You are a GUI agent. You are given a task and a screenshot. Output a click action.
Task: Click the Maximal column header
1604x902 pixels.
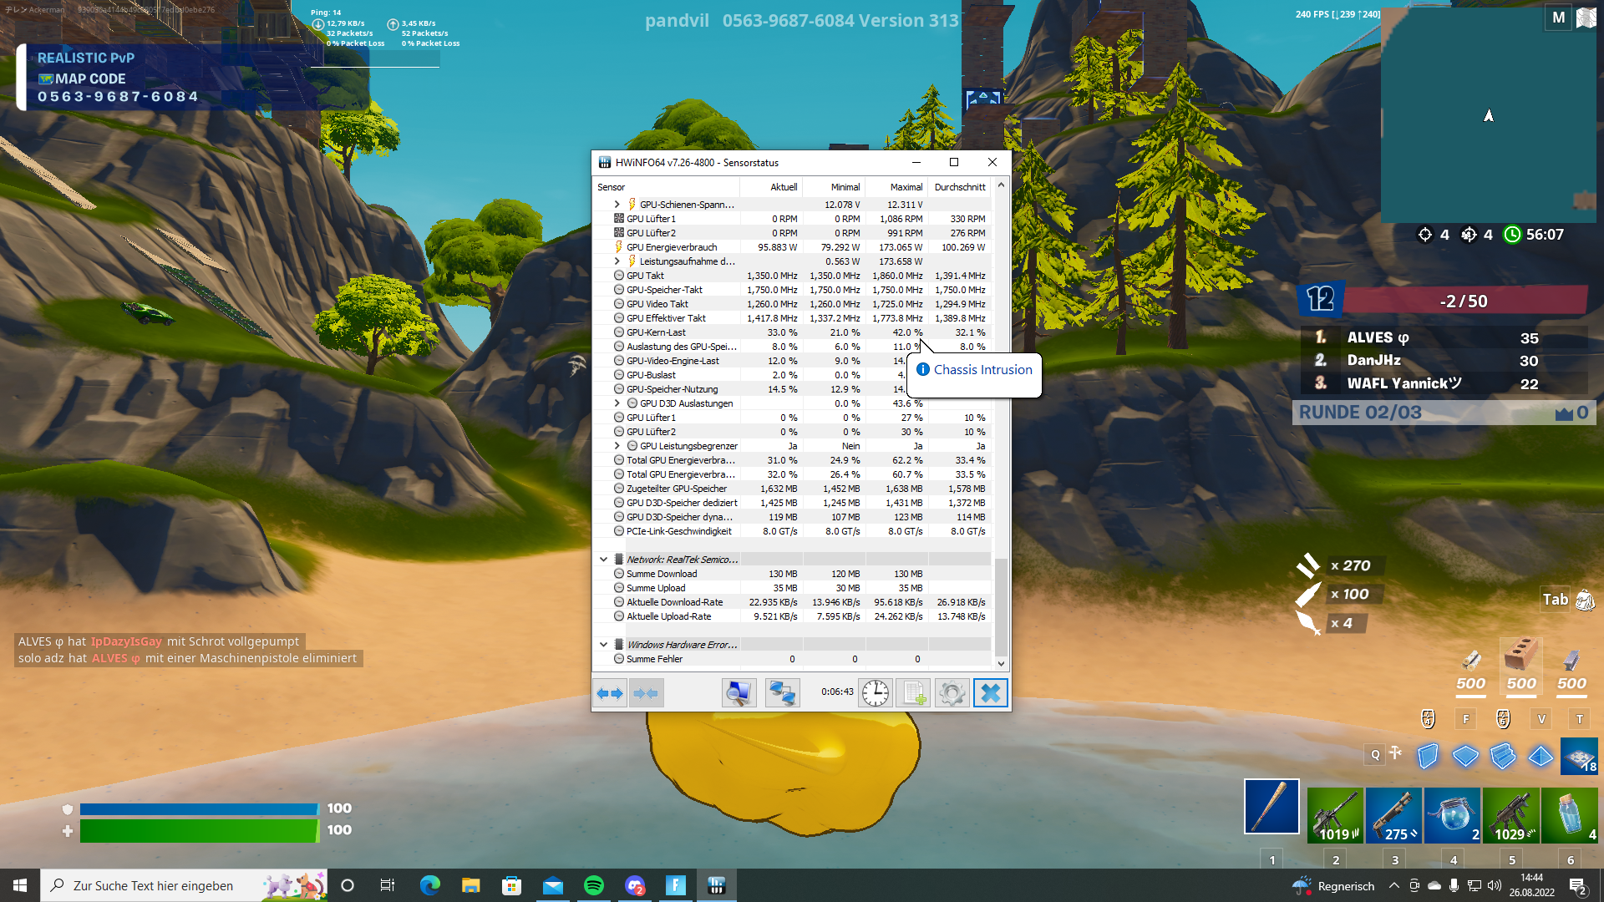pyautogui.click(x=906, y=187)
